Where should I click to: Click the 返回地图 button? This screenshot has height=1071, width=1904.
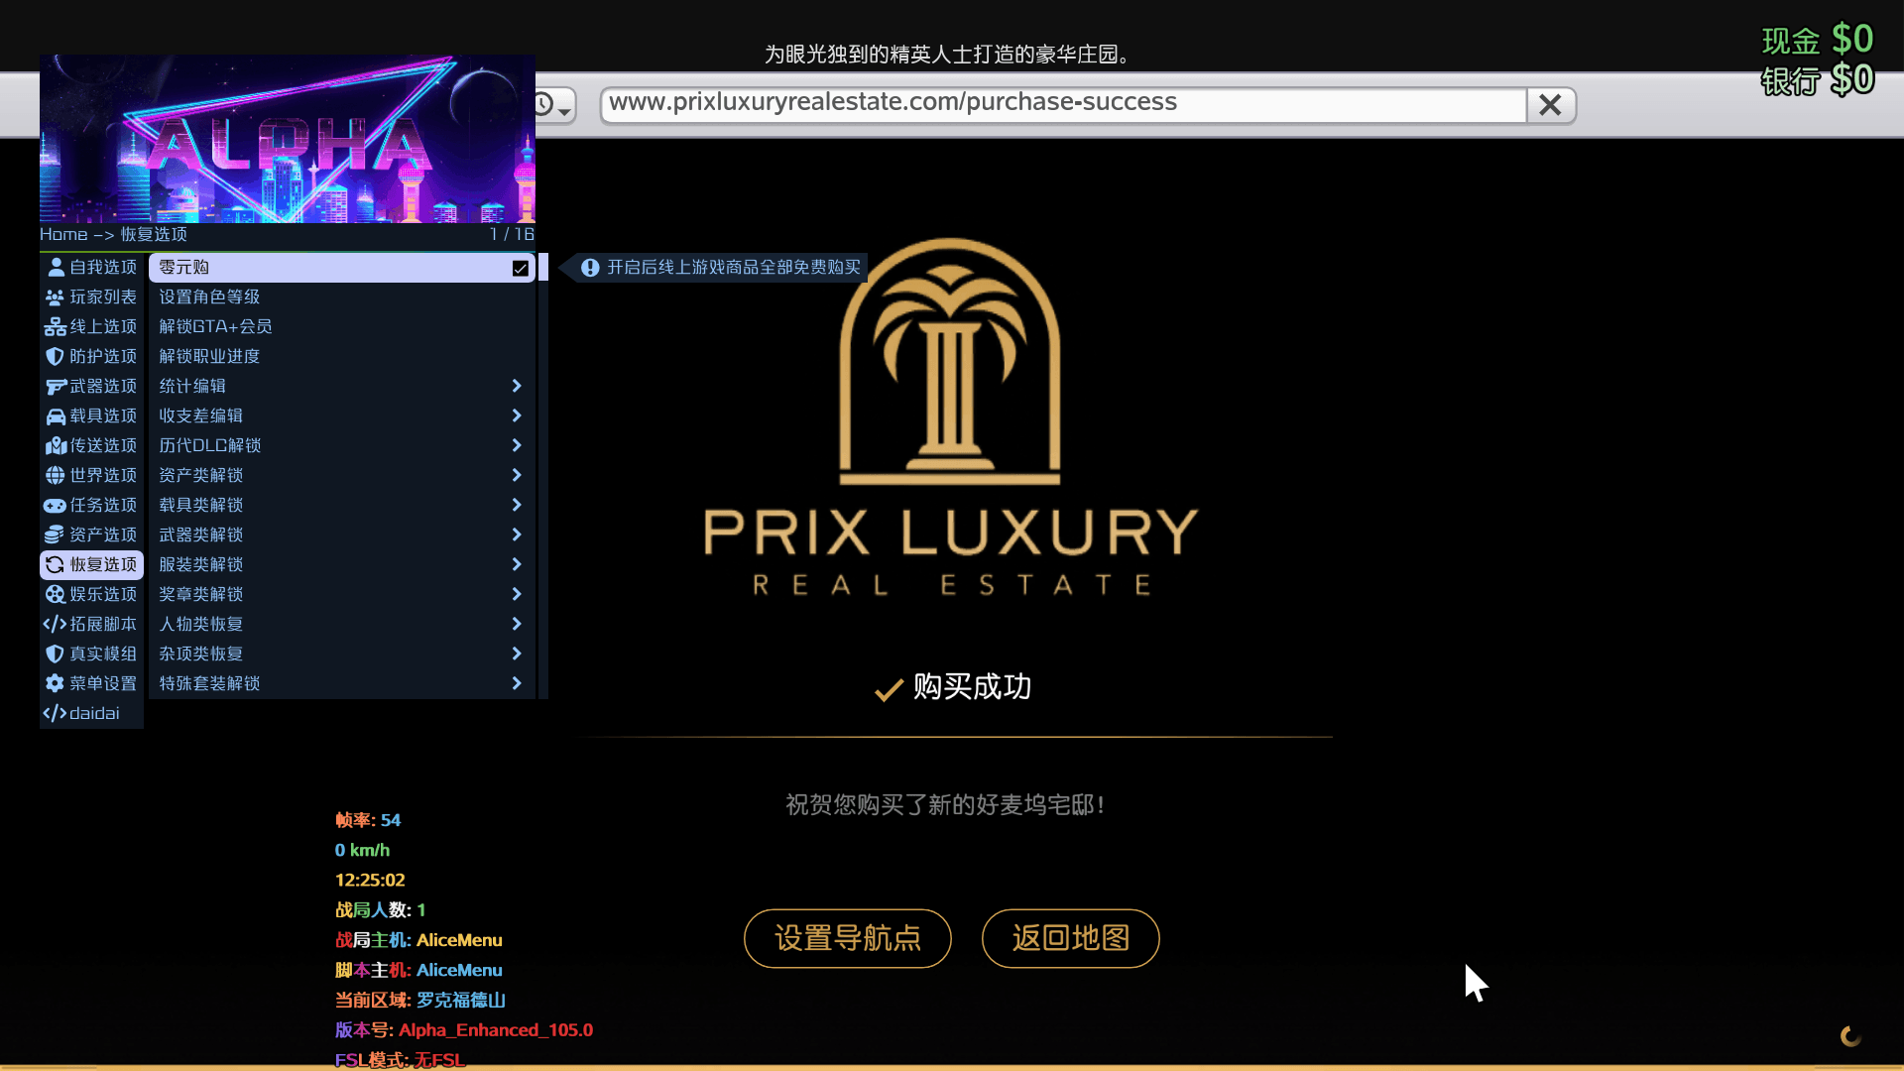click(1071, 938)
